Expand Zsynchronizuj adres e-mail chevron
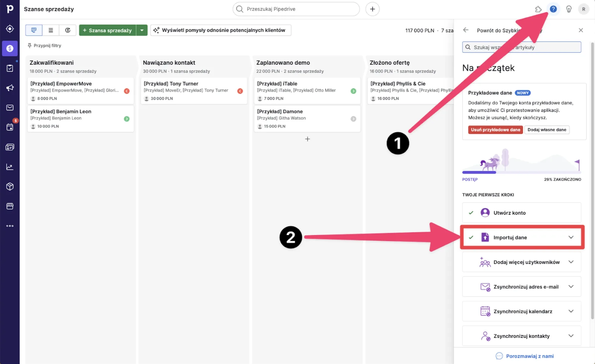Viewport: 595px width, 364px height. 571,287
